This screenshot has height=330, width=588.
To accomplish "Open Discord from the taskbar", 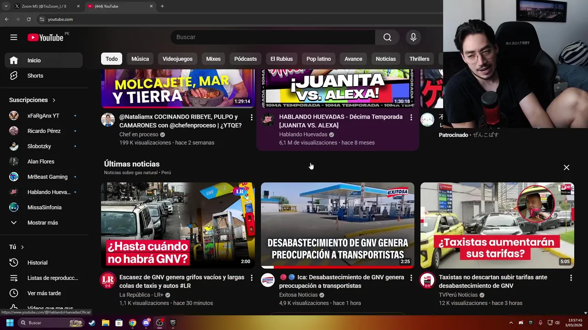I will coord(146,323).
